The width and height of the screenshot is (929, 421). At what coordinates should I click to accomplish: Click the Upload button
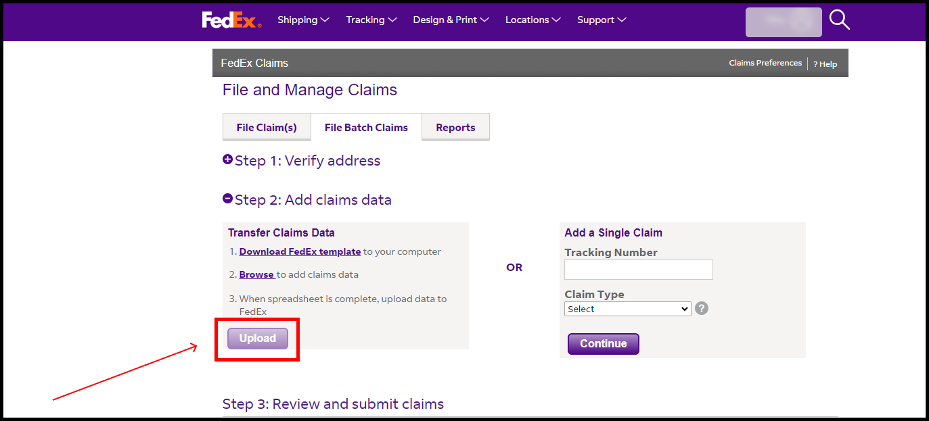pyautogui.click(x=257, y=338)
